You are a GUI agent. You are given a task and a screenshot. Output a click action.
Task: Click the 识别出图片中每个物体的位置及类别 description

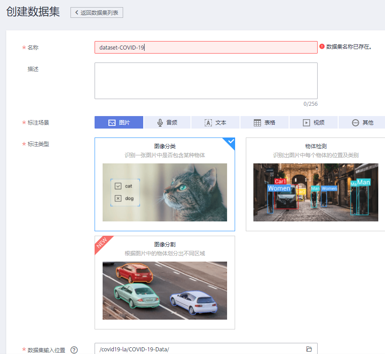[x=316, y=155]
